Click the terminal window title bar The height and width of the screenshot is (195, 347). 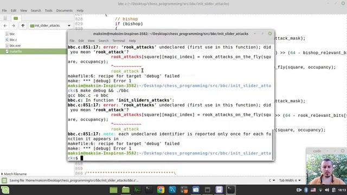(x=171, y=34)
